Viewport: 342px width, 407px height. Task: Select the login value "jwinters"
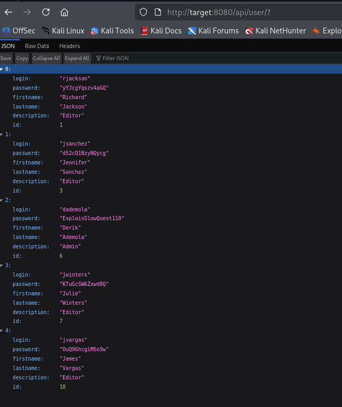75,274
